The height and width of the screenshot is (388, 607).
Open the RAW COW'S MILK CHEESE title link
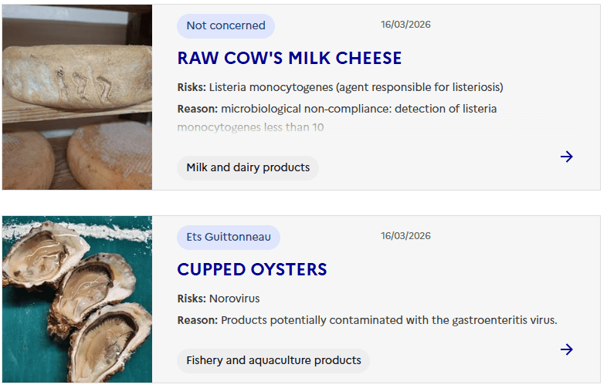[290, 58]
